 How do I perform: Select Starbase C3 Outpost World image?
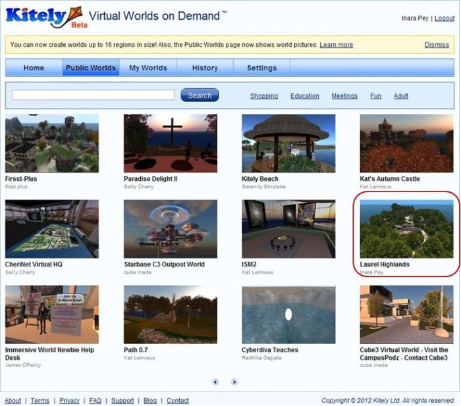pos(170,229)
